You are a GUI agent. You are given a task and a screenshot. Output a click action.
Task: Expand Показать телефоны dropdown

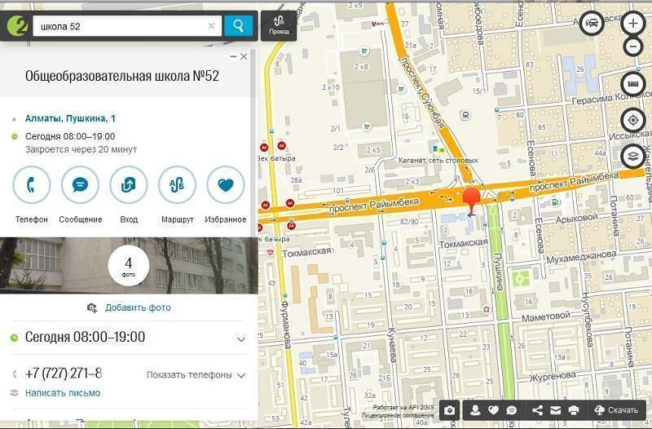[196, 375]
